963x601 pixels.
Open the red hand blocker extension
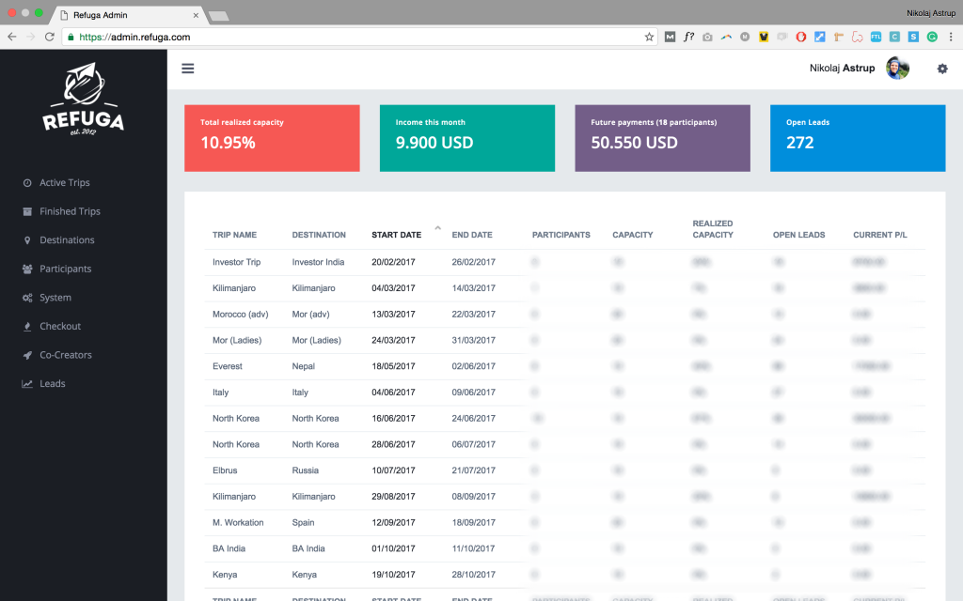[x=801, y=37]
